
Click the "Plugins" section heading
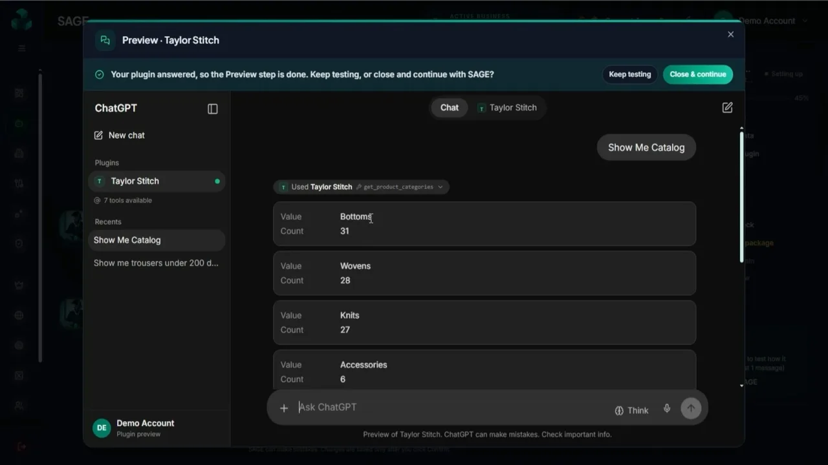107,163
